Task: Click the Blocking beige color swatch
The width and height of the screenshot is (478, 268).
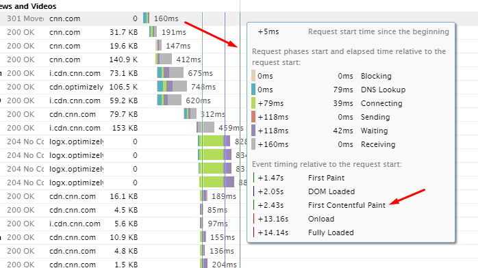Action: (x=253, y=76)
